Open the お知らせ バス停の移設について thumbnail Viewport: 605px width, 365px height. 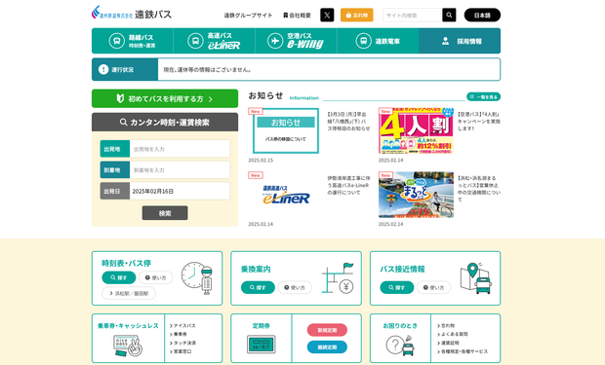(286, 130)
